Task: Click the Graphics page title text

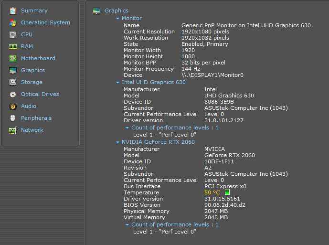Action: click(117, 11)
